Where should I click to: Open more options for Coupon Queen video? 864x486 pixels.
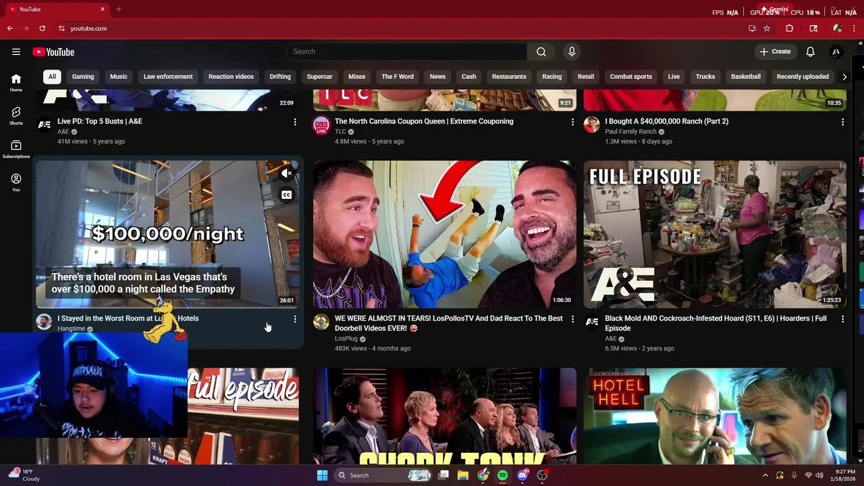click(x=572, y=122)
